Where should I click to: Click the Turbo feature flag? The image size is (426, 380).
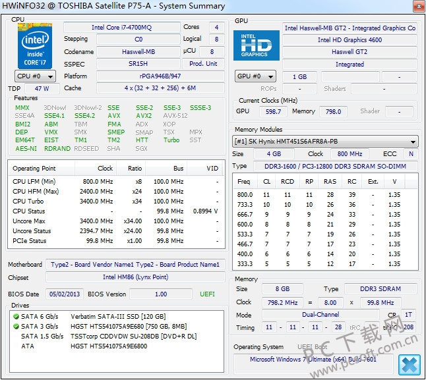pos(171,140)
